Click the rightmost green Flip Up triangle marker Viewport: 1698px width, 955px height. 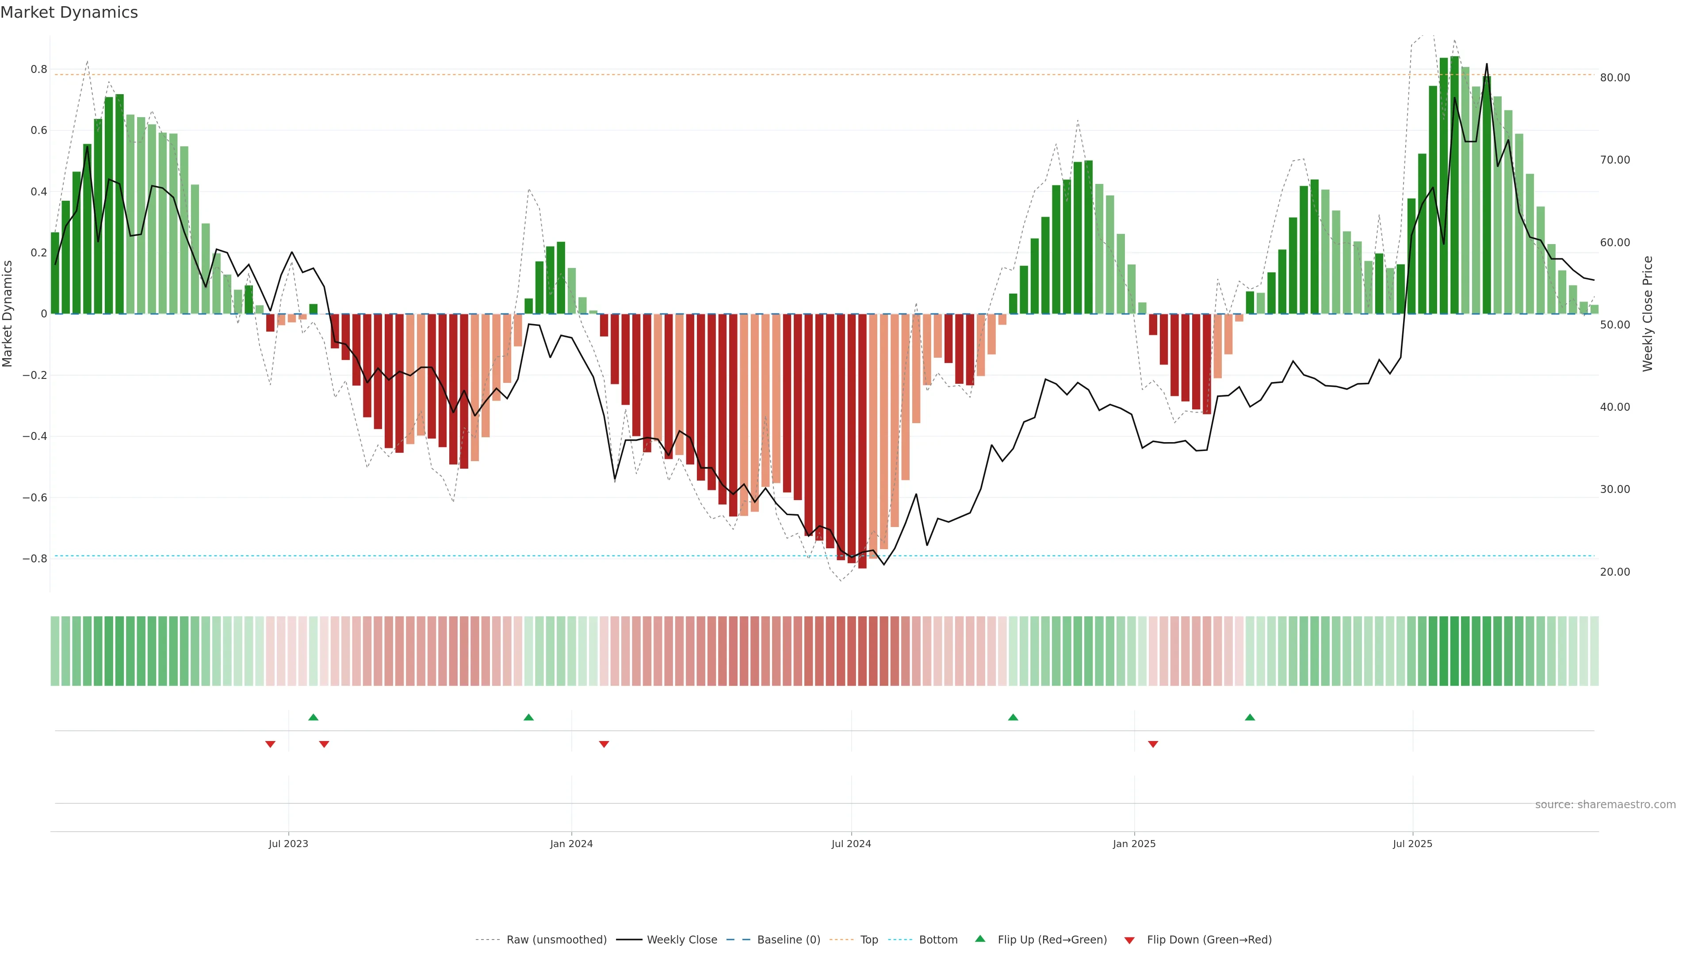click(x=1250, y=717)
